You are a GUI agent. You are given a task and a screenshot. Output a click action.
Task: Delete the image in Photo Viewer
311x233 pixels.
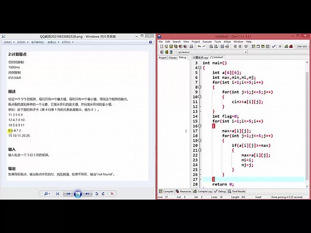point(112,194)
